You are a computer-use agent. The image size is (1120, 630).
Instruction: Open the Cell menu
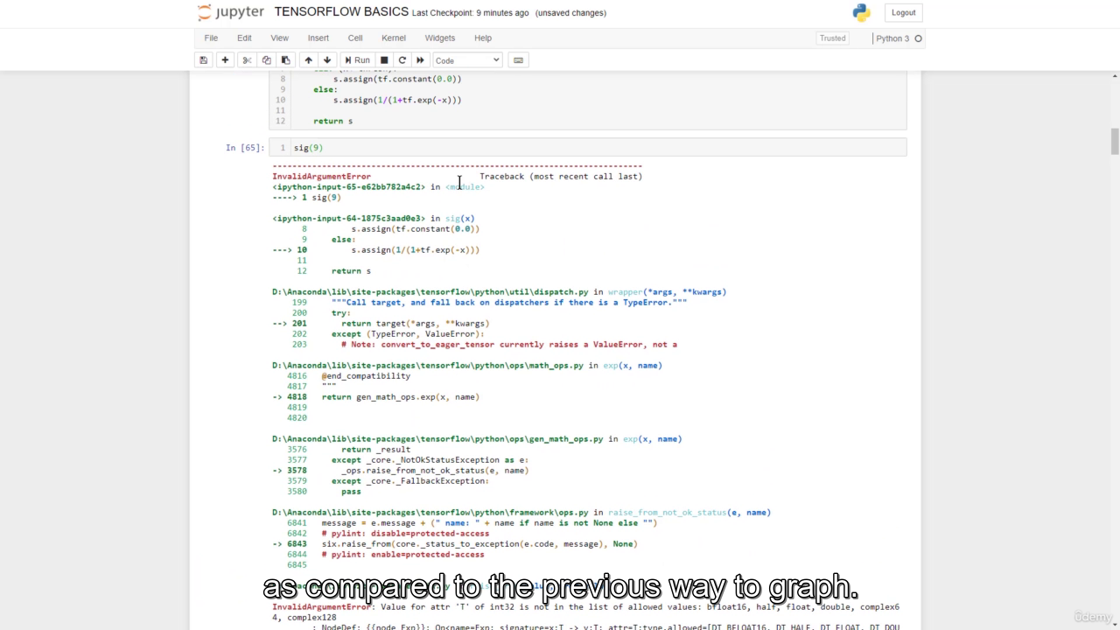[x=355, y=38]
